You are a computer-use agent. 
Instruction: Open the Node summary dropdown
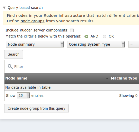[35, 44]
